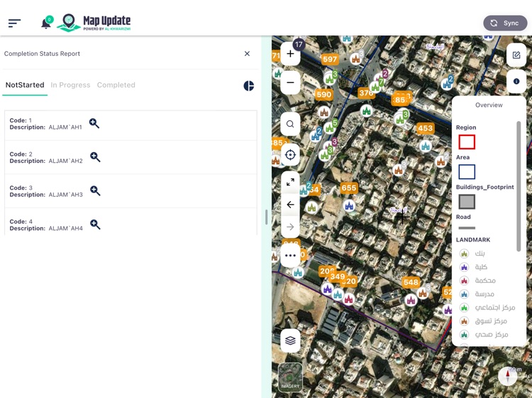Click the Completion Status Report title
Screen dimensions: 532x398
[42, 54]
